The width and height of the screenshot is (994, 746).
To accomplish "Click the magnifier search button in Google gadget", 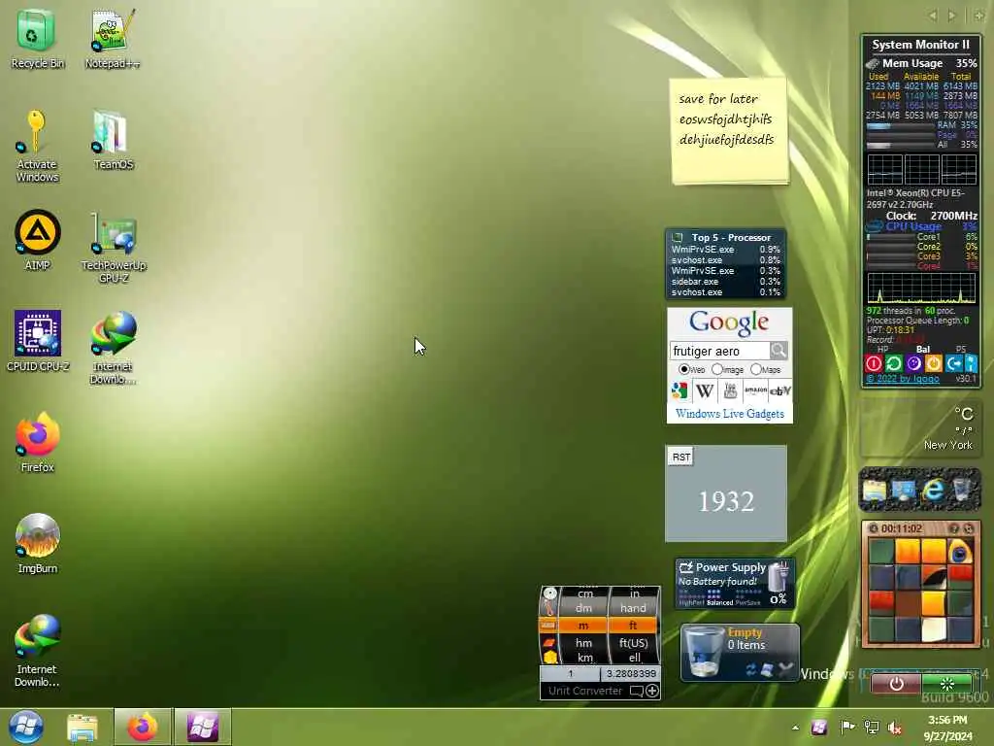I will point(779,350).
